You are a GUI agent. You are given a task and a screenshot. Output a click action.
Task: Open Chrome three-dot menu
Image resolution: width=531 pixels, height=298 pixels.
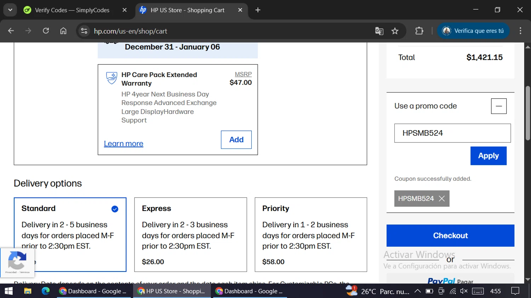[x=520, y=31]
